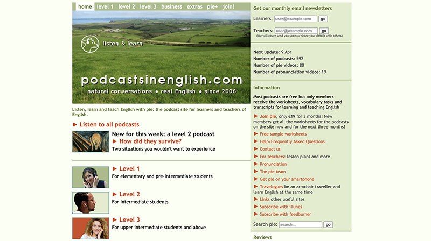Viewport: 431px width, 241px height.
Task: Click the arrow before Travelogues
Action: click(256, 186)
